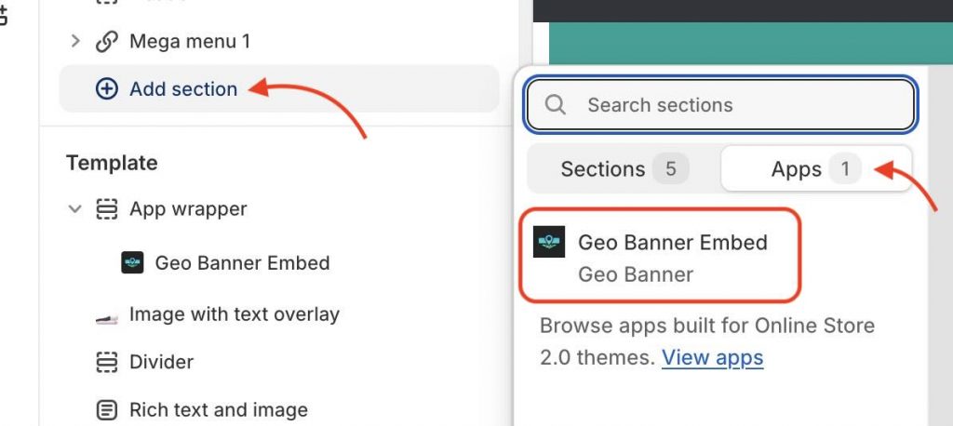Click the Divider section icon
This screenshot has height=426, width=953.
coord(107,362)
